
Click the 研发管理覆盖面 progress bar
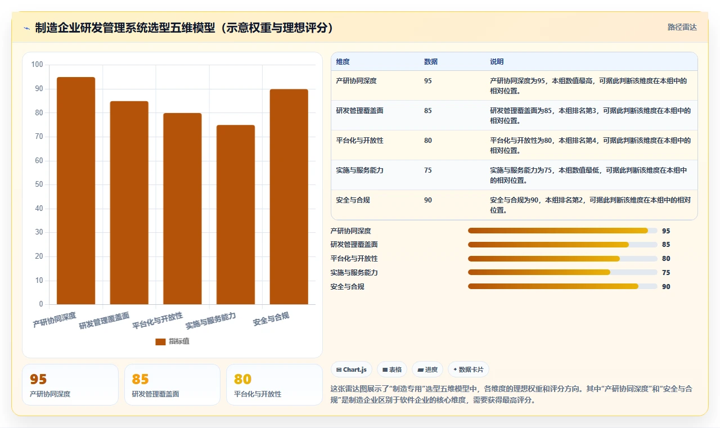point(562,245)
